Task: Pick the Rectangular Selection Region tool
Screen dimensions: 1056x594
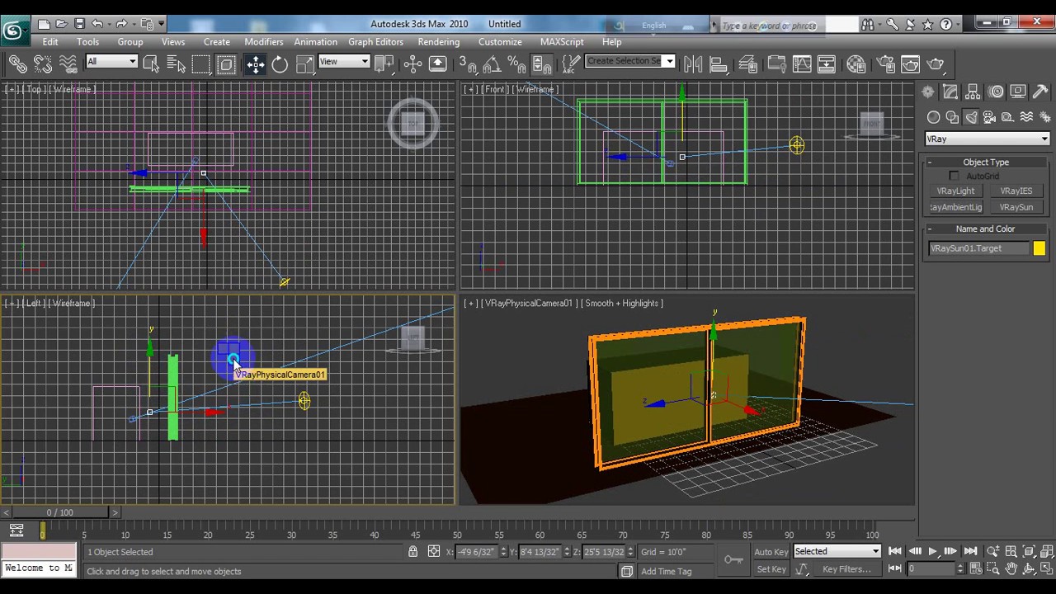Action: 201,64
